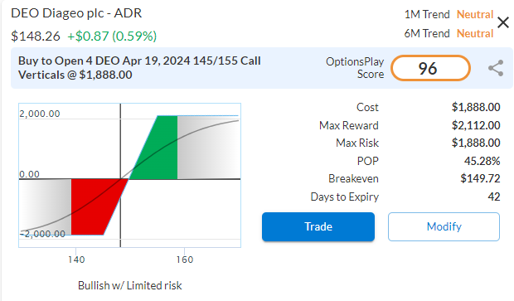This screenshot has width=514, height=301.
Task: Click the blue Trade button
Action: coord(318,226)
